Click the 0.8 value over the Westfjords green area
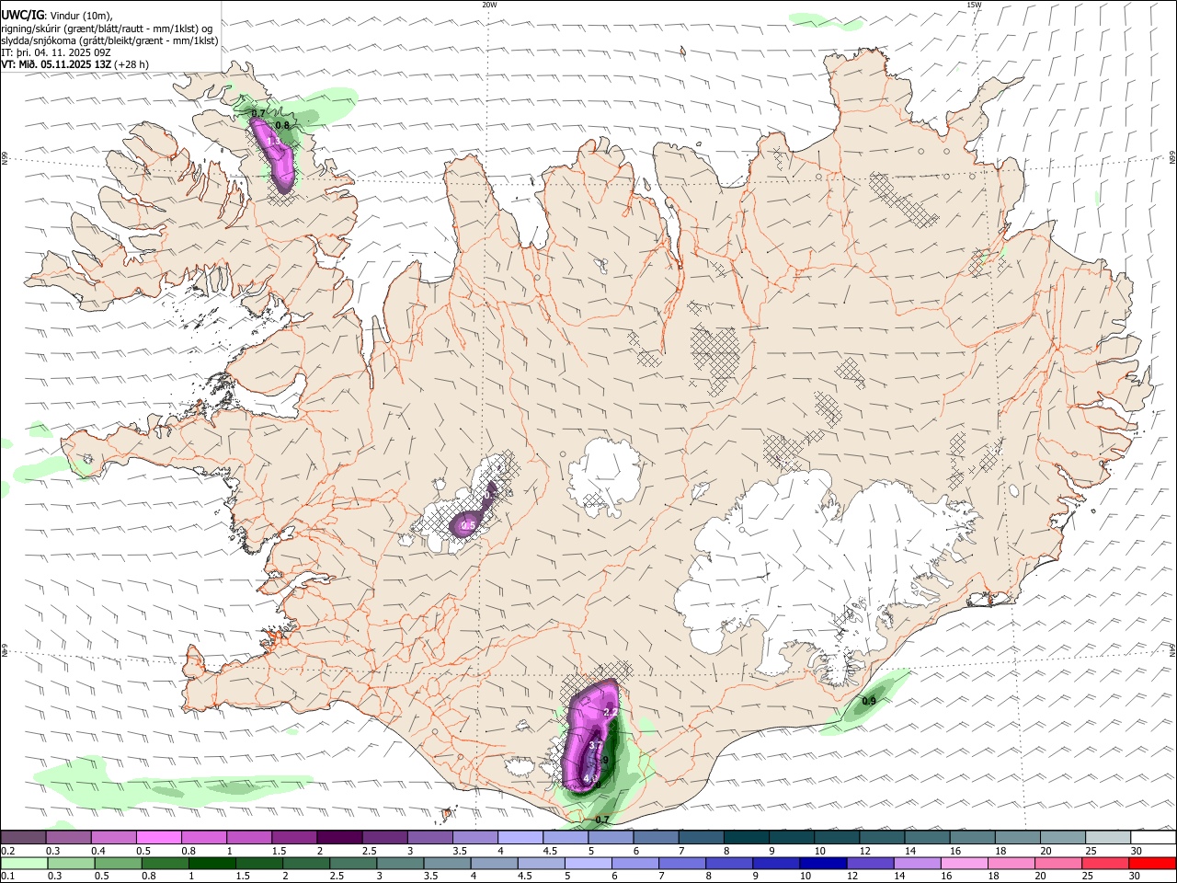Viewport: 1177px width, 883px height. point(283,125)
